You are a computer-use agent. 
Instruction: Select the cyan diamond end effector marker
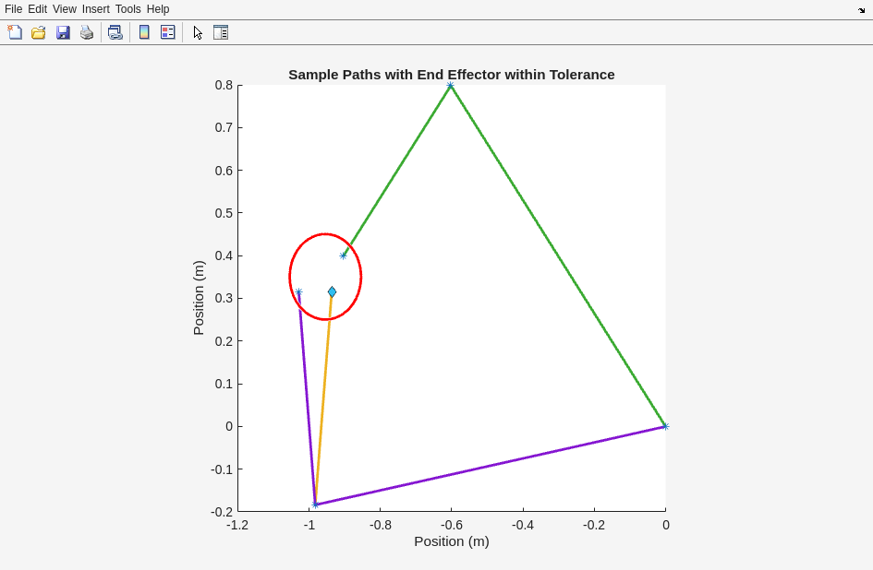(332, 292)
